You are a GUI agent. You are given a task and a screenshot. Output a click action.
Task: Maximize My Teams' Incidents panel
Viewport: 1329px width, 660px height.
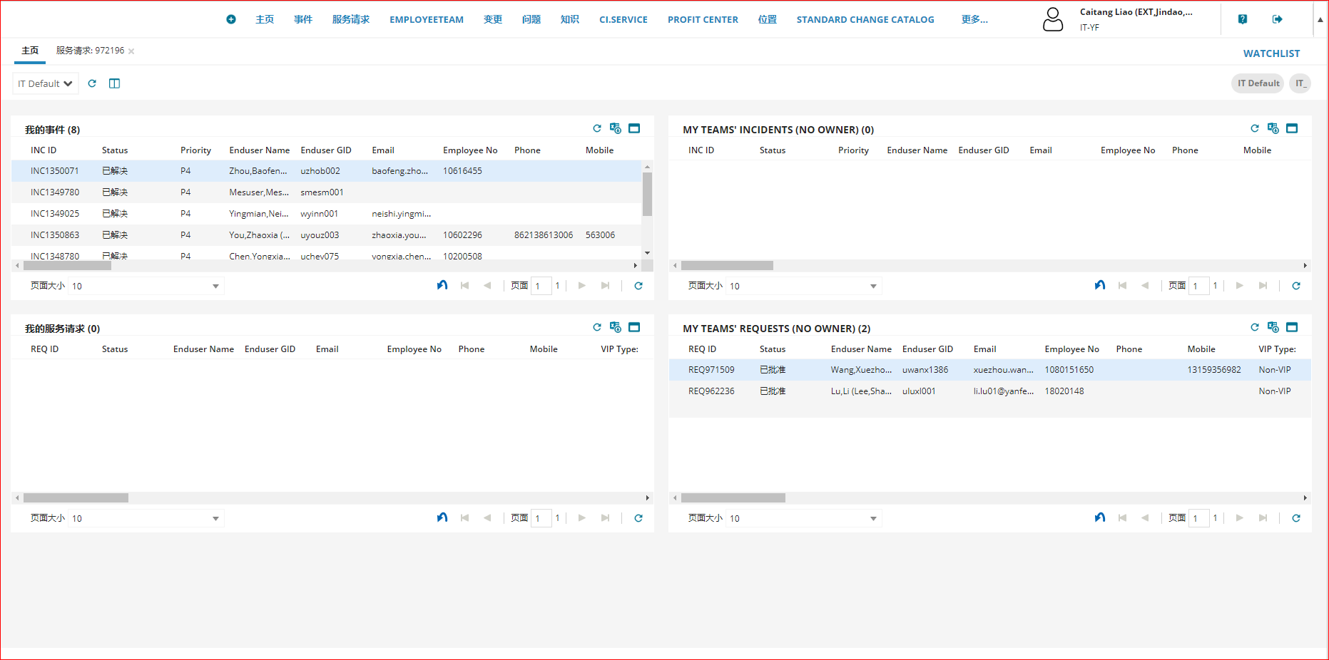pos(1292,128)
